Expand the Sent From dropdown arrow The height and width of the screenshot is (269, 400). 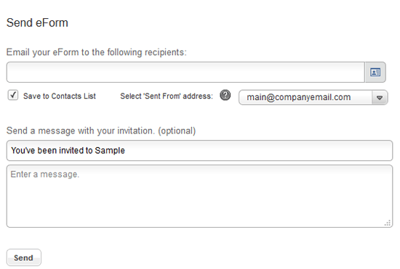[380, 97]
